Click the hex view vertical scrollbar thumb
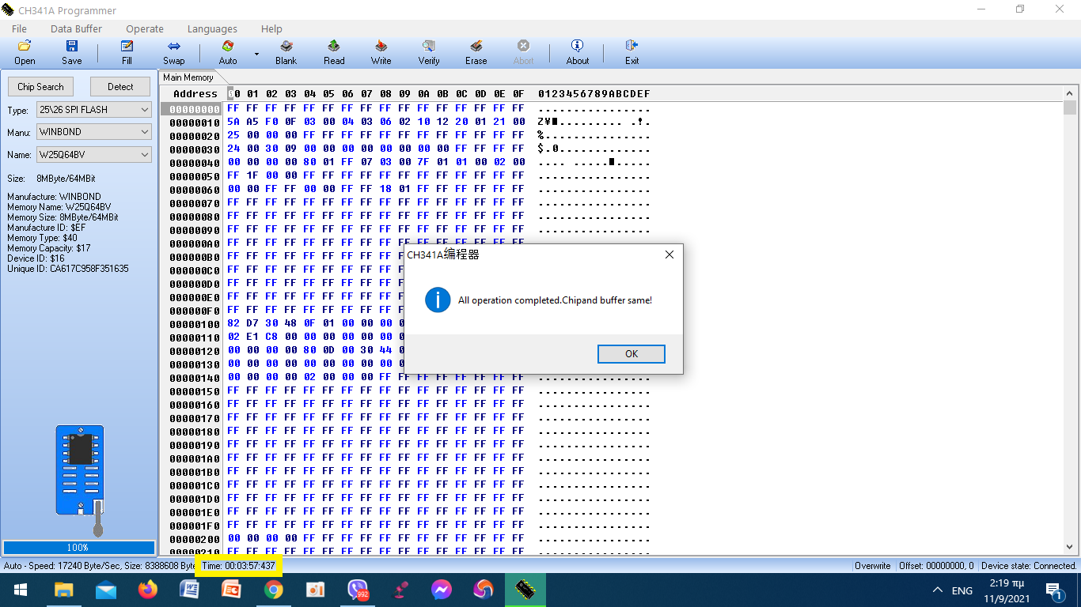The width and height of the screenshot is (1081, 607). pyautogui.click(x=1070, y=107)
